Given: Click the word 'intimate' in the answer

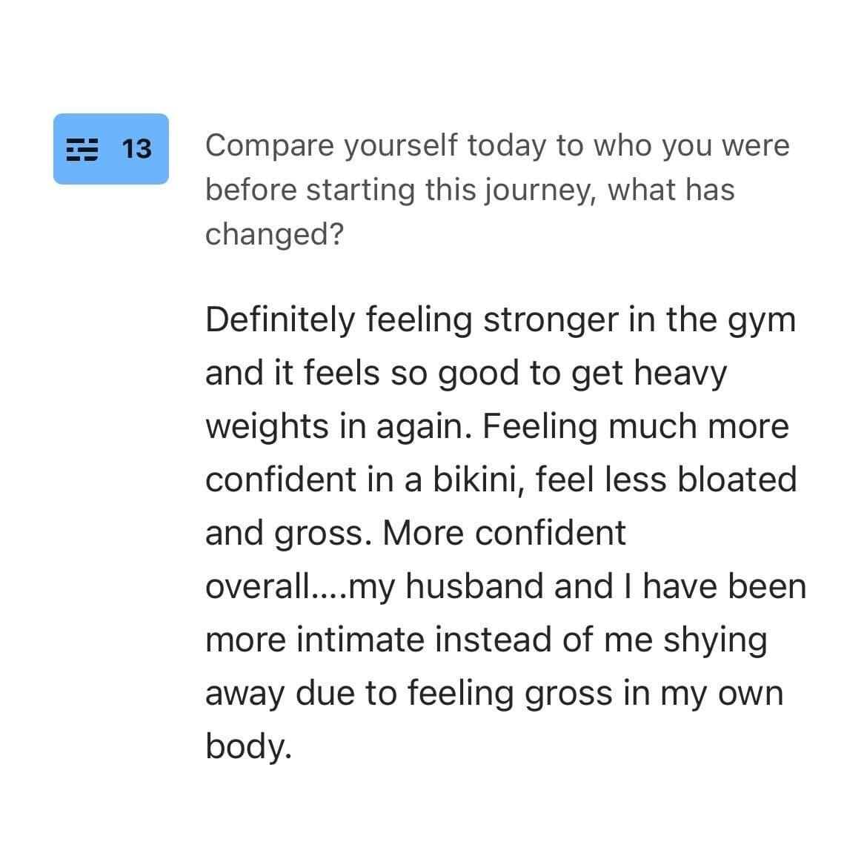Looking at the screenshot, I should tap(360, 640).
